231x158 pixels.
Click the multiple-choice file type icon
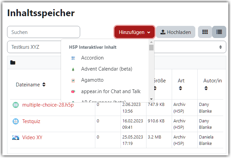click(15, 105)
